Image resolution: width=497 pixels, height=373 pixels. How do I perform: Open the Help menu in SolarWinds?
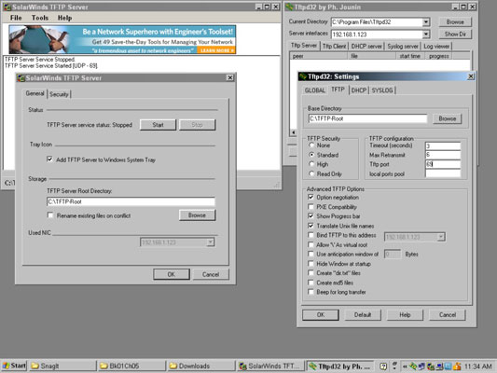coord(64,18)
